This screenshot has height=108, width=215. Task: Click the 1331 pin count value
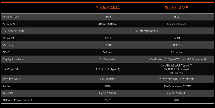pyautogui.click(x=108, y=38)
